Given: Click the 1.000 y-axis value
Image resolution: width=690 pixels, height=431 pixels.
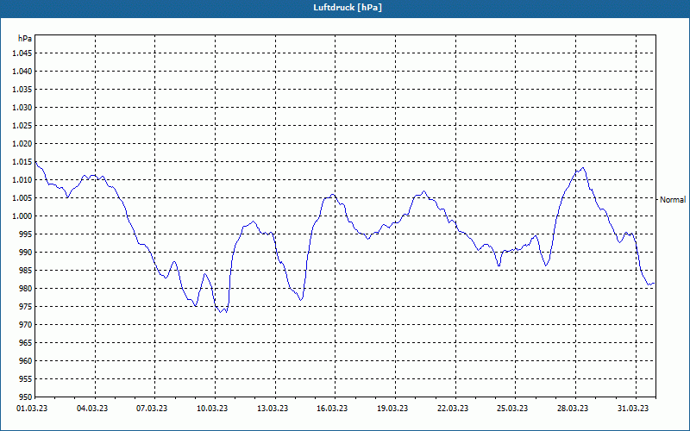Looking at the screenshot, I should click(22, 216).
